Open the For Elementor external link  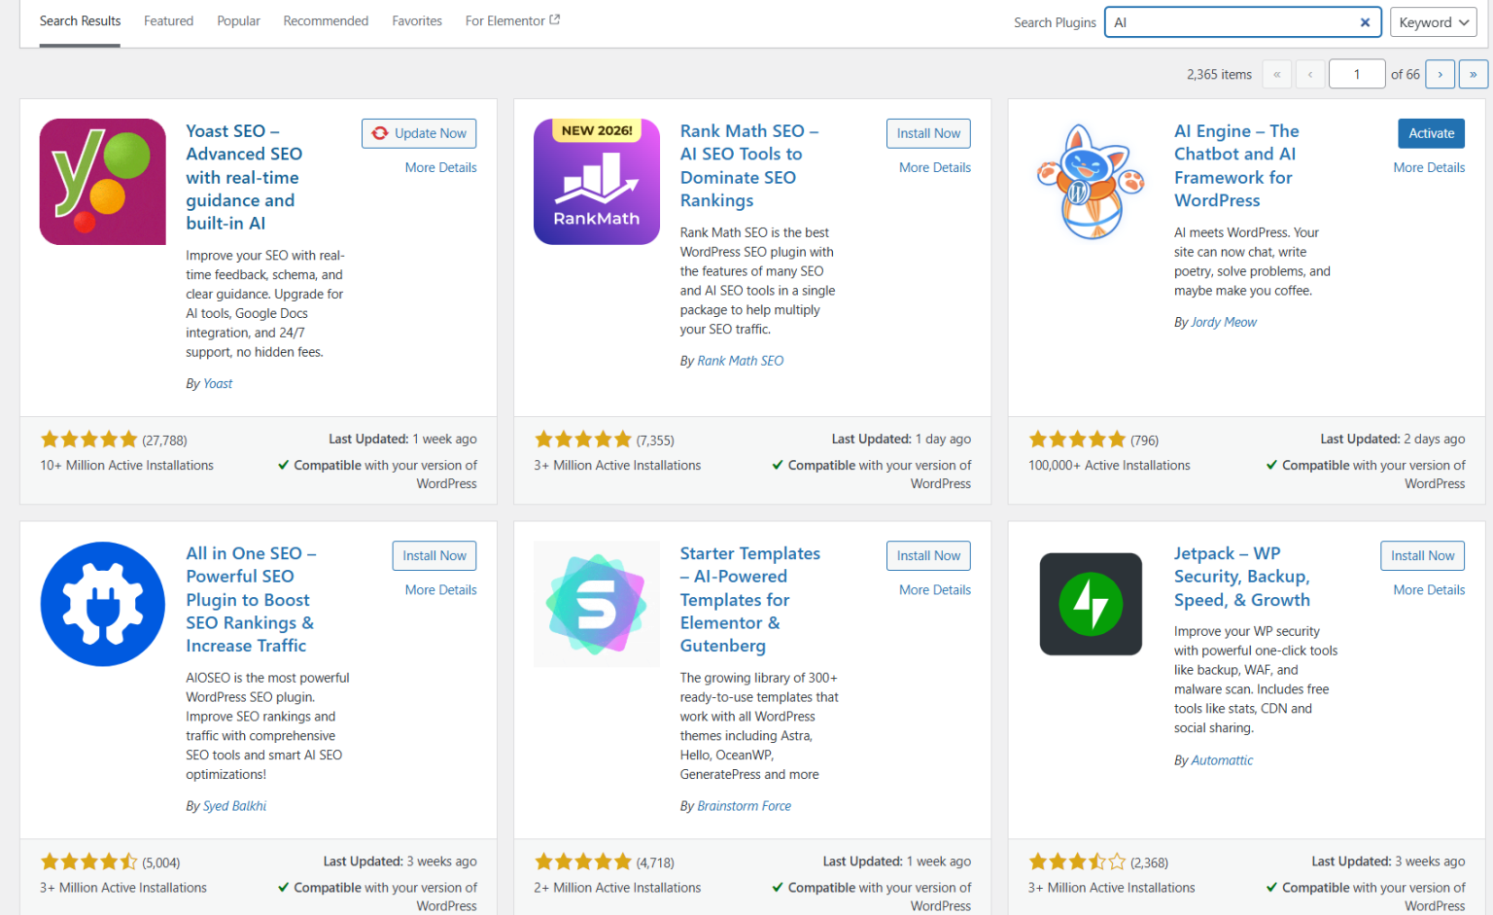click(512, 20)
